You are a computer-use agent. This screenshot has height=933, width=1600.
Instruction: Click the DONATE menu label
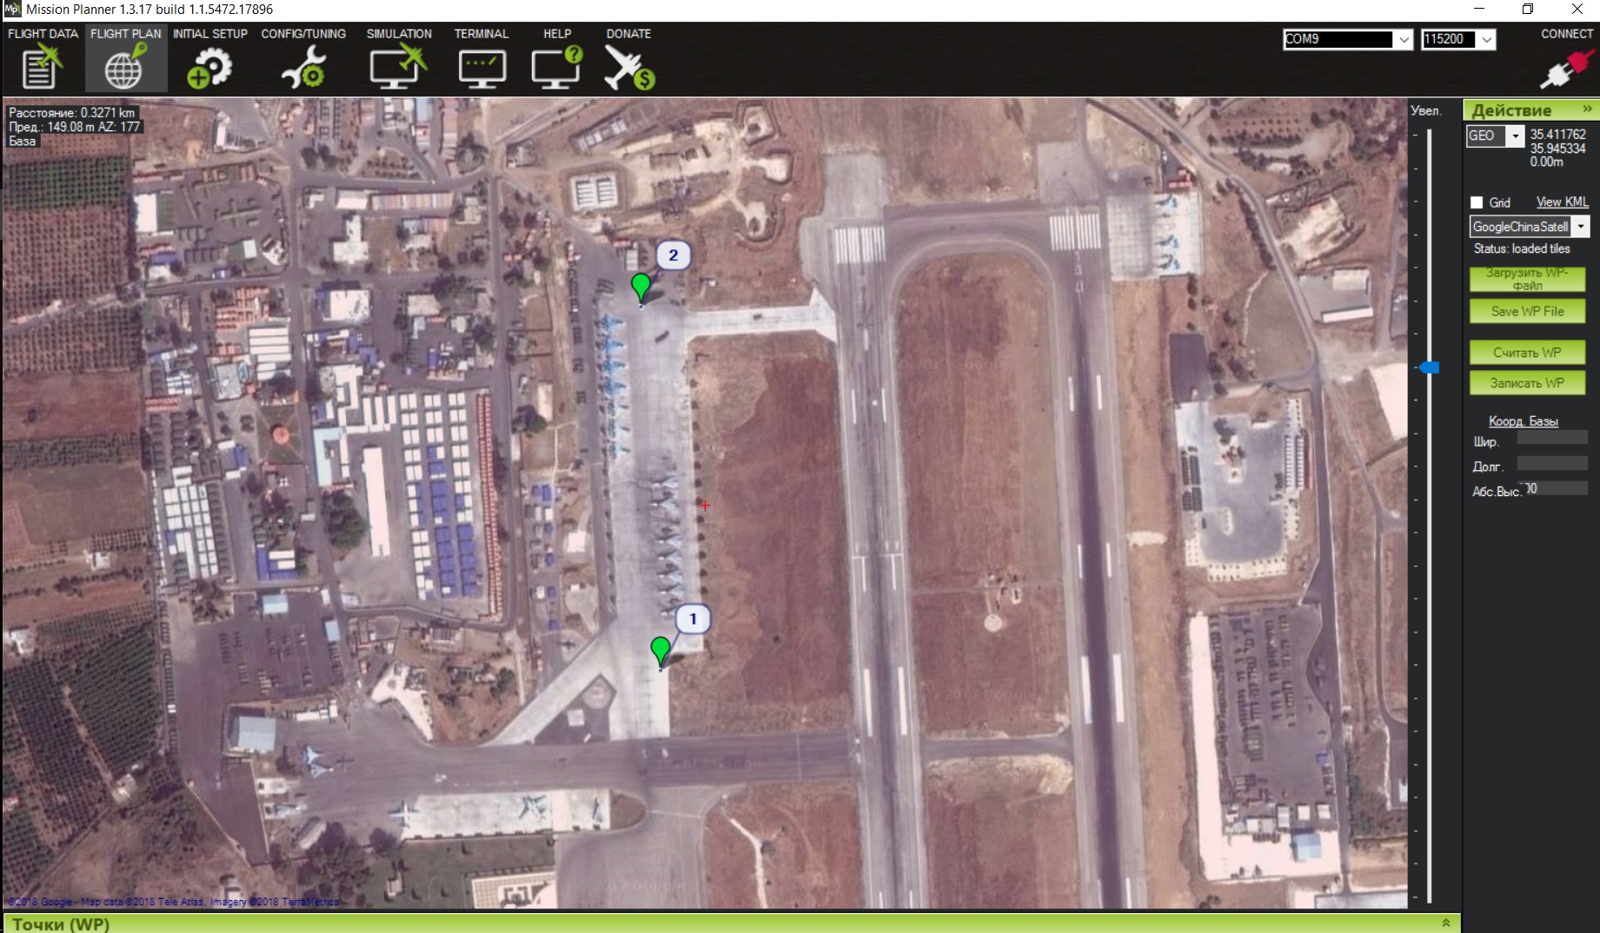tap(628, 34)
